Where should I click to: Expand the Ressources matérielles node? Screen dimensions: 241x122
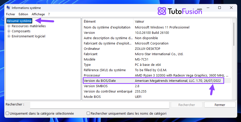point(9,26)
